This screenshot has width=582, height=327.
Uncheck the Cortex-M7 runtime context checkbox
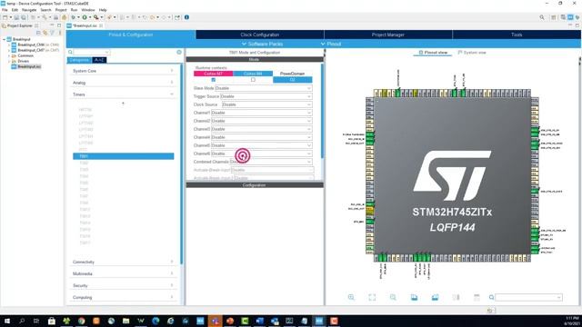(x=214, y=80)
